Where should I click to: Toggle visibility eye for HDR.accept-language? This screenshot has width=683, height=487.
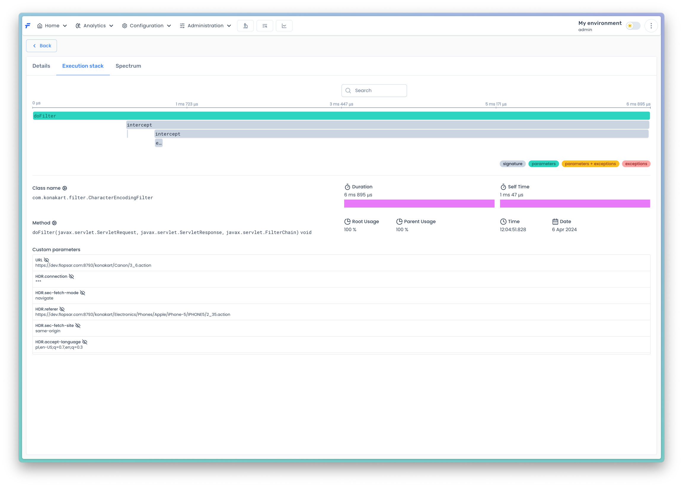[85, 342]
